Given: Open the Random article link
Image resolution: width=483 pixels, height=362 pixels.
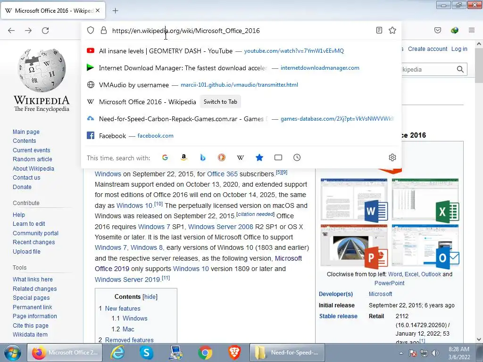Looking at the screenshot, I should point(33,159).
